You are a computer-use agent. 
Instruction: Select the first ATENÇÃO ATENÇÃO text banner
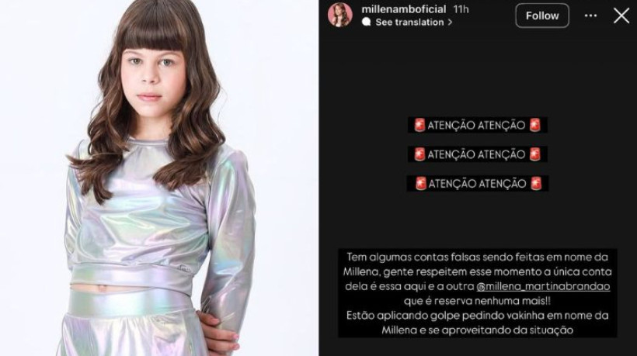[478, 125]
